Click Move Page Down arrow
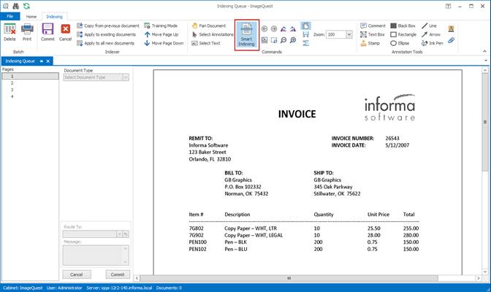491x292 pixels. [x=164, y=43]
